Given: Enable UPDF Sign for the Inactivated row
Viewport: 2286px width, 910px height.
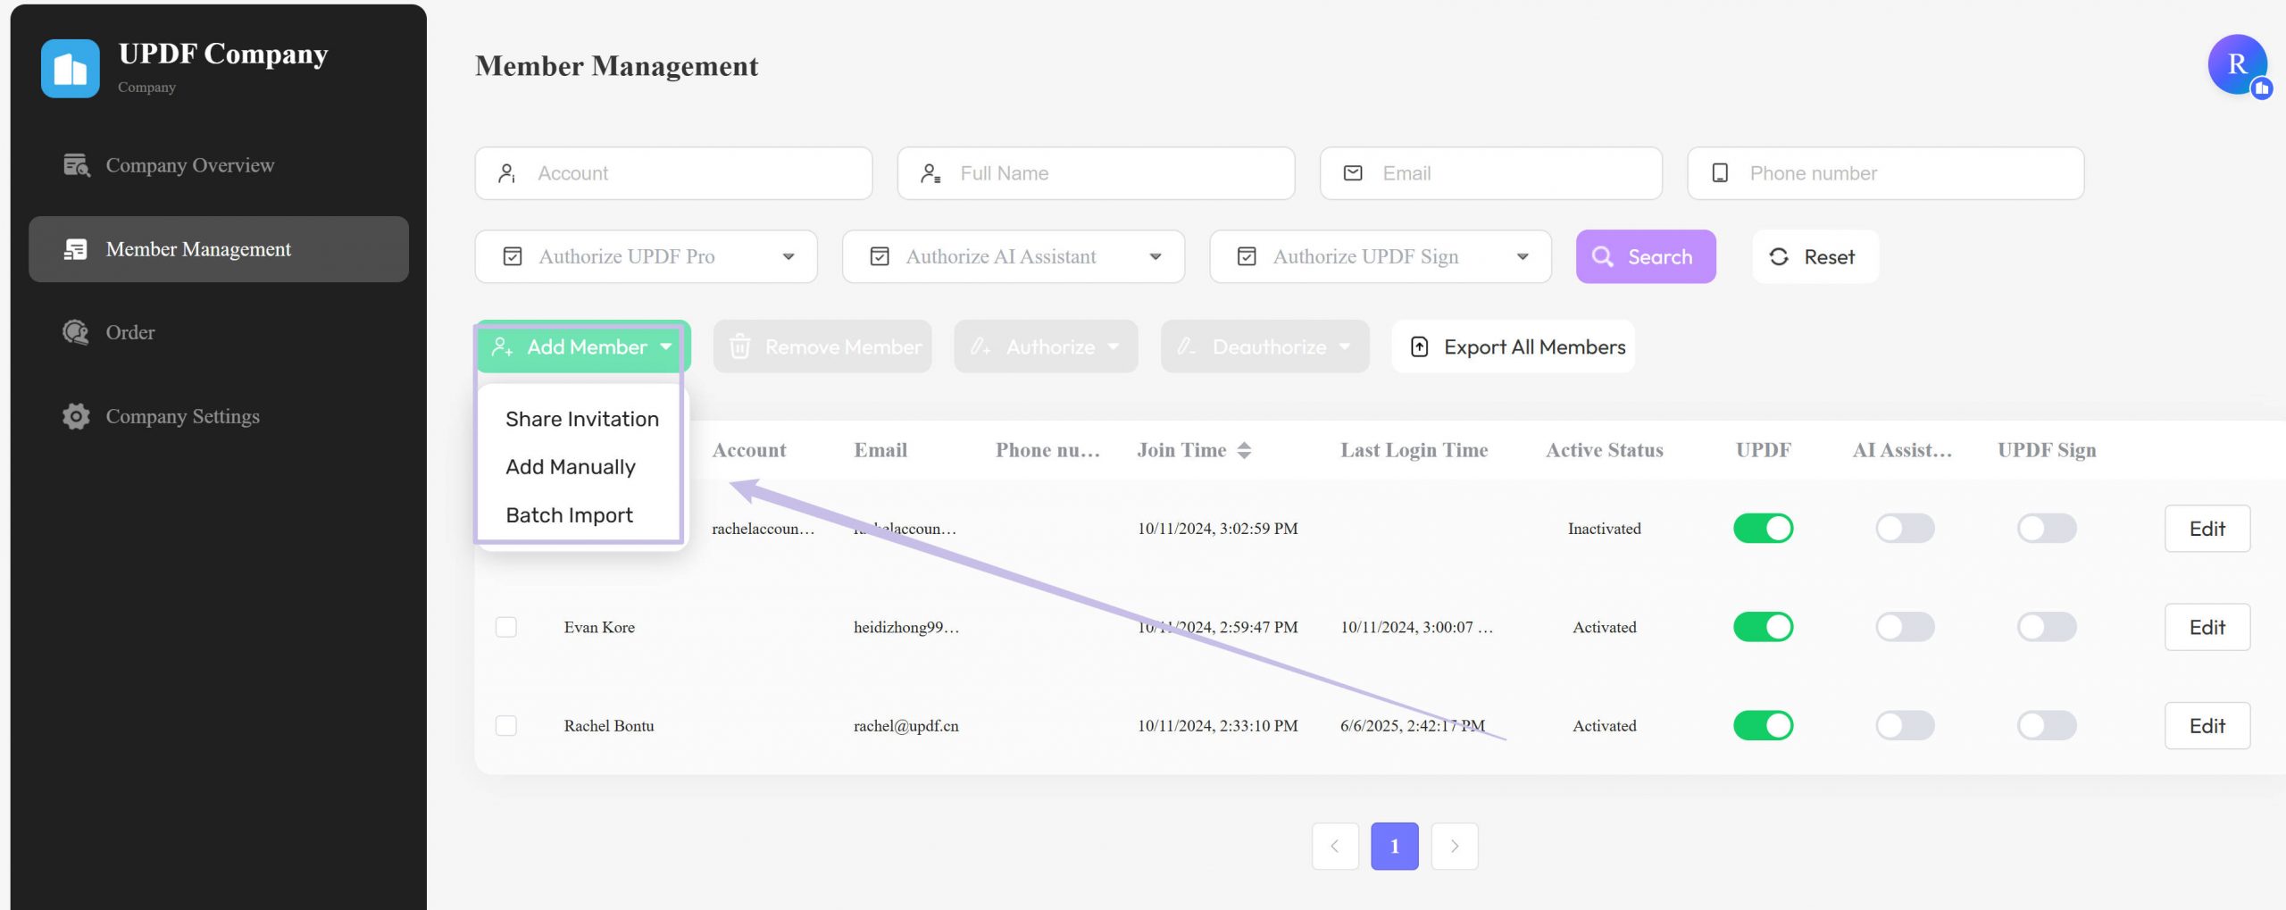Looking at the screenshot, I should pyautogui.click(x=2047, y=529).
